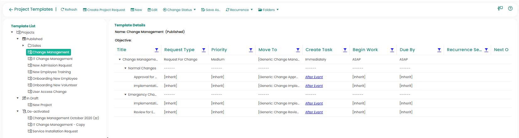Click the Refresh toolbar button
This screenshot has width=519, height=138.
point(69,10)
